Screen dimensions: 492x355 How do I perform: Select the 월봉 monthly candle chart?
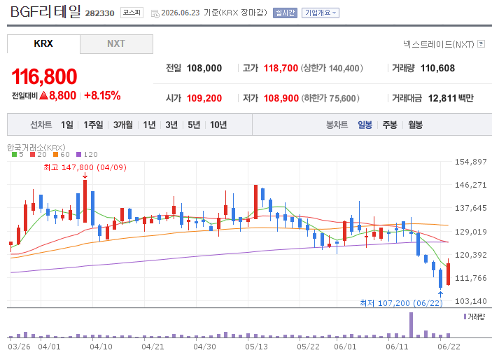pos(415,125)
